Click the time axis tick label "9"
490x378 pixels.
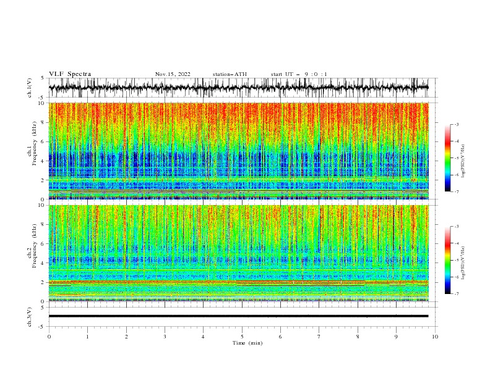[396, 337]
